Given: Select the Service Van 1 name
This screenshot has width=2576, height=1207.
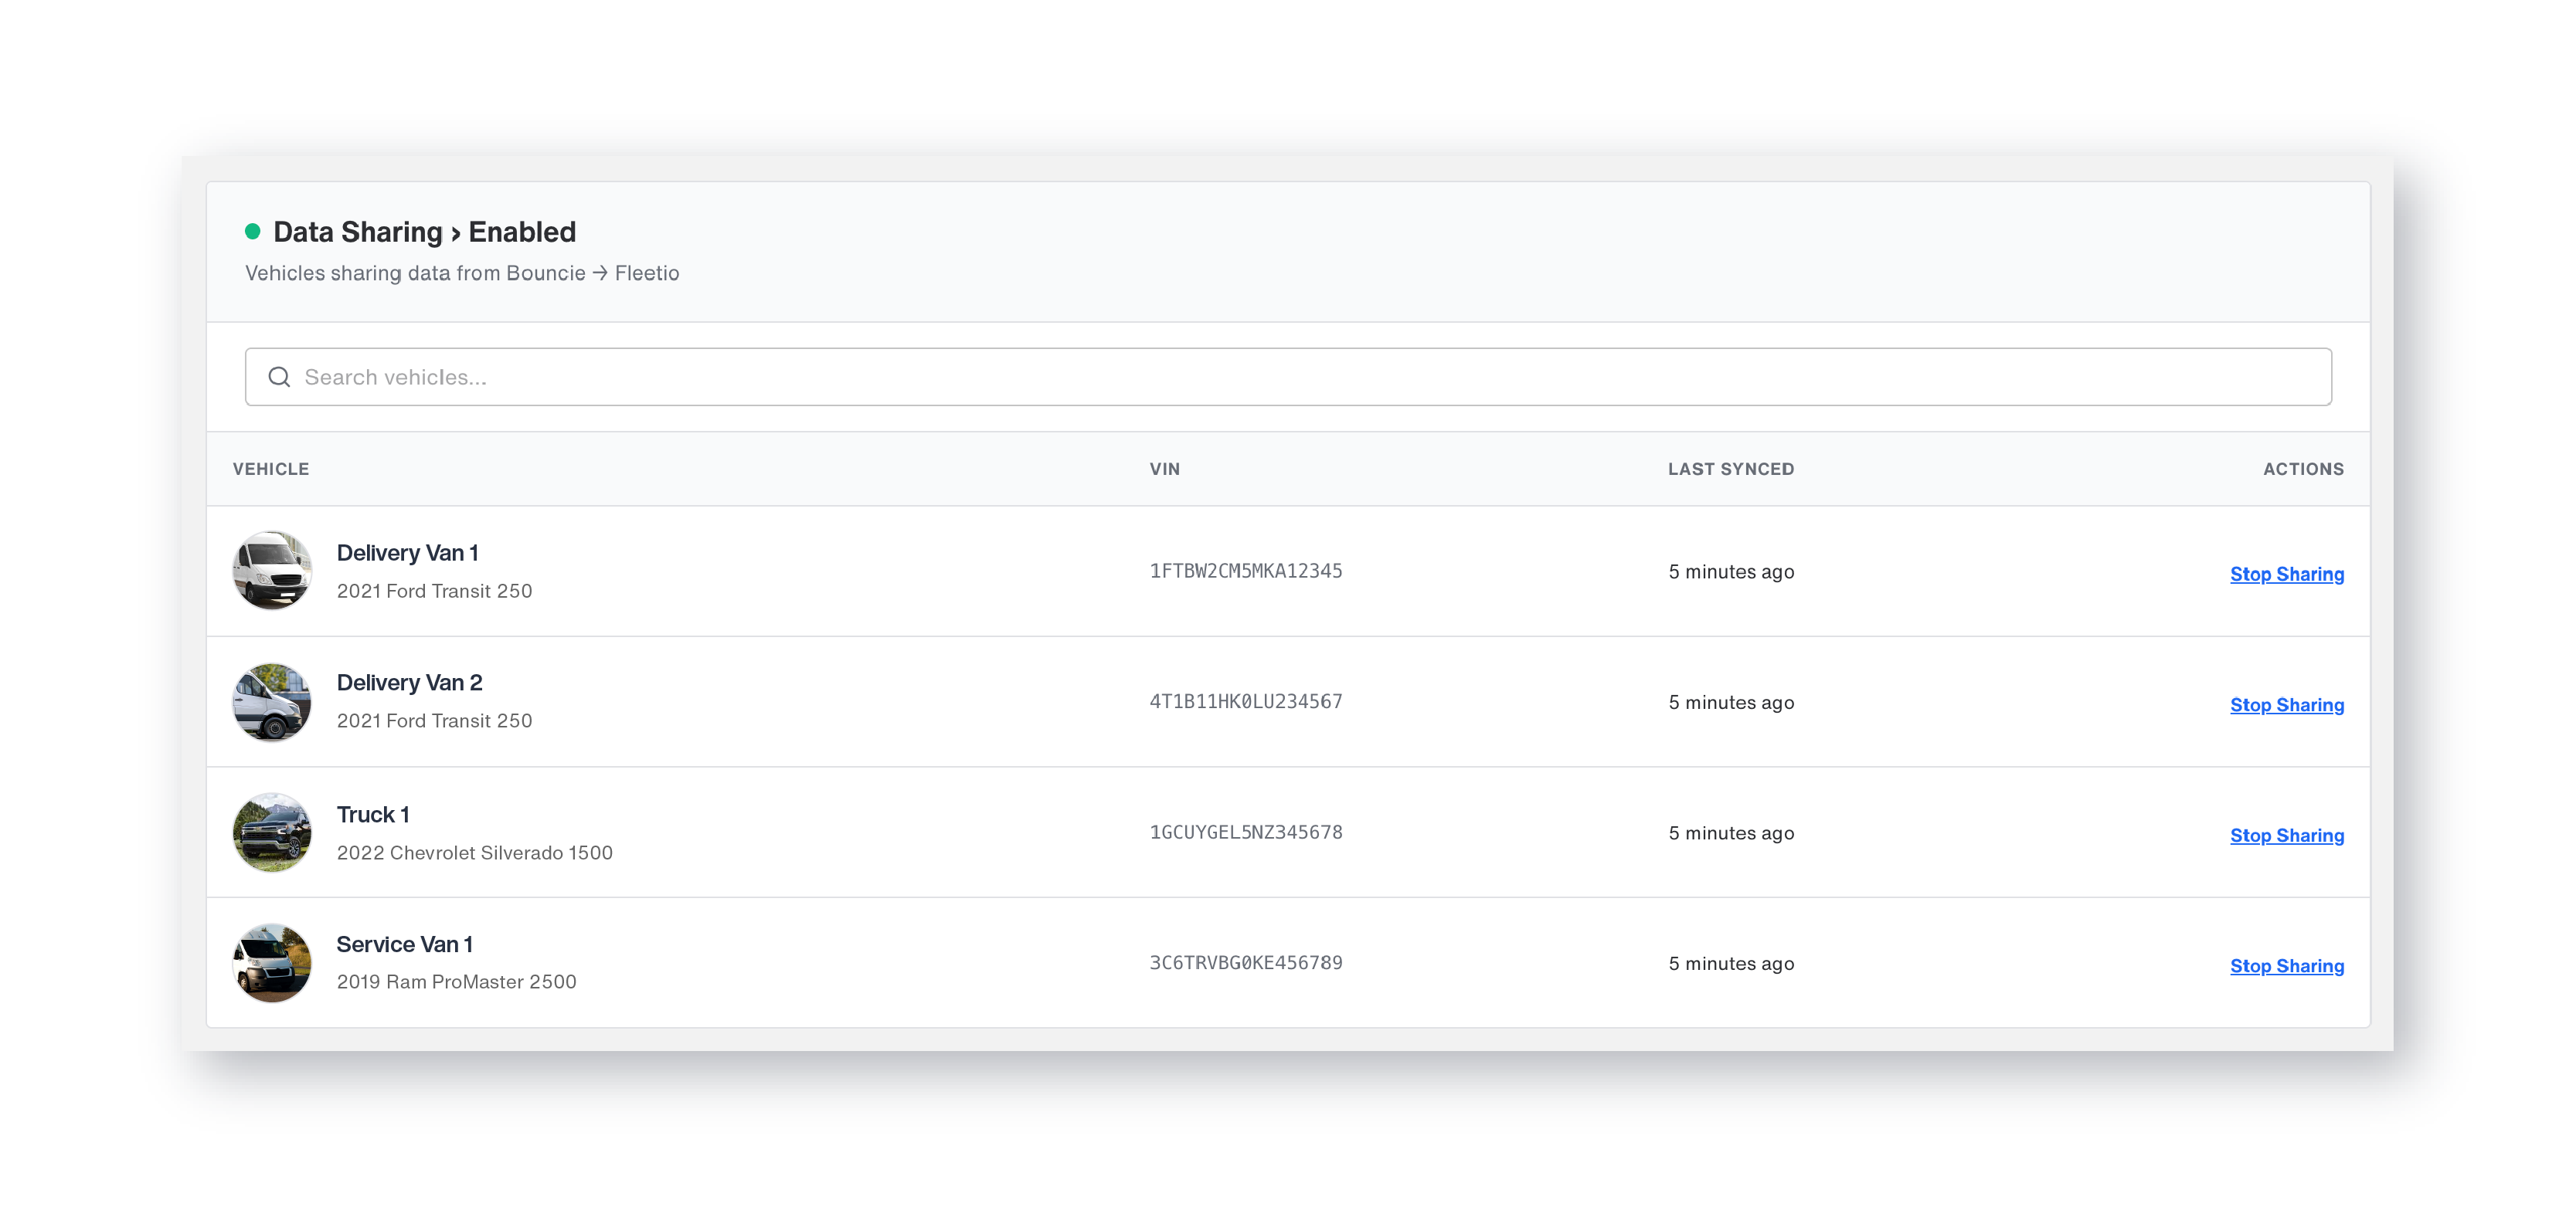Looking at the screenshot, I should [x=404, y=944].
